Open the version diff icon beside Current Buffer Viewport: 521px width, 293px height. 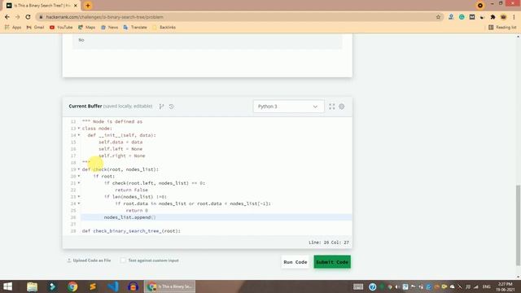(161, 107)
